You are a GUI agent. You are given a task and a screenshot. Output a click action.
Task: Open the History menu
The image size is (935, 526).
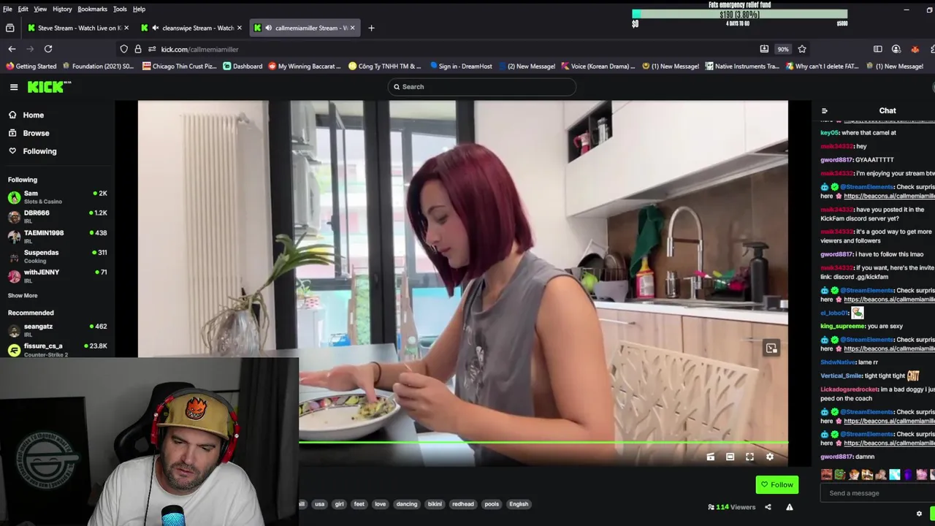[x=62, y=9]
